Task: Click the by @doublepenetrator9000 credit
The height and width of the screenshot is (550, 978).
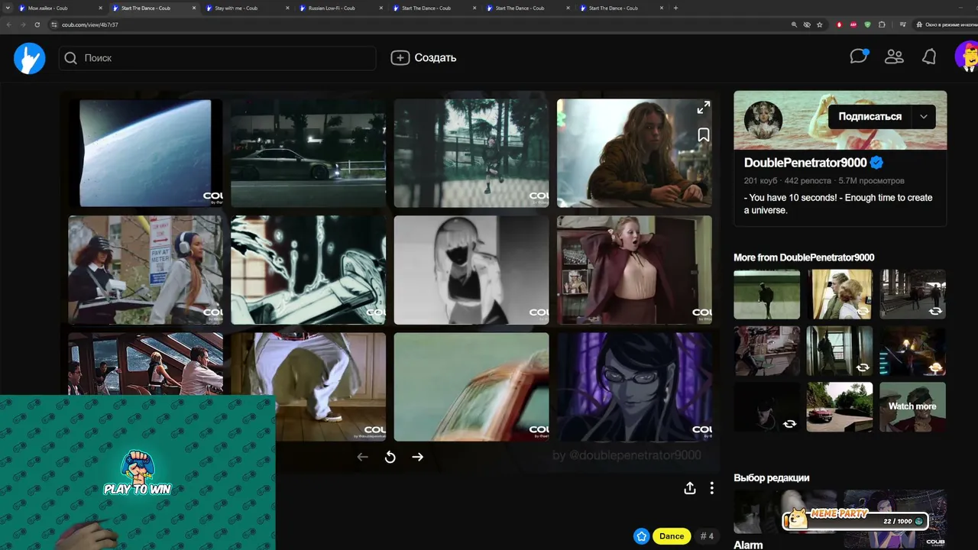Action: (627, 455)
